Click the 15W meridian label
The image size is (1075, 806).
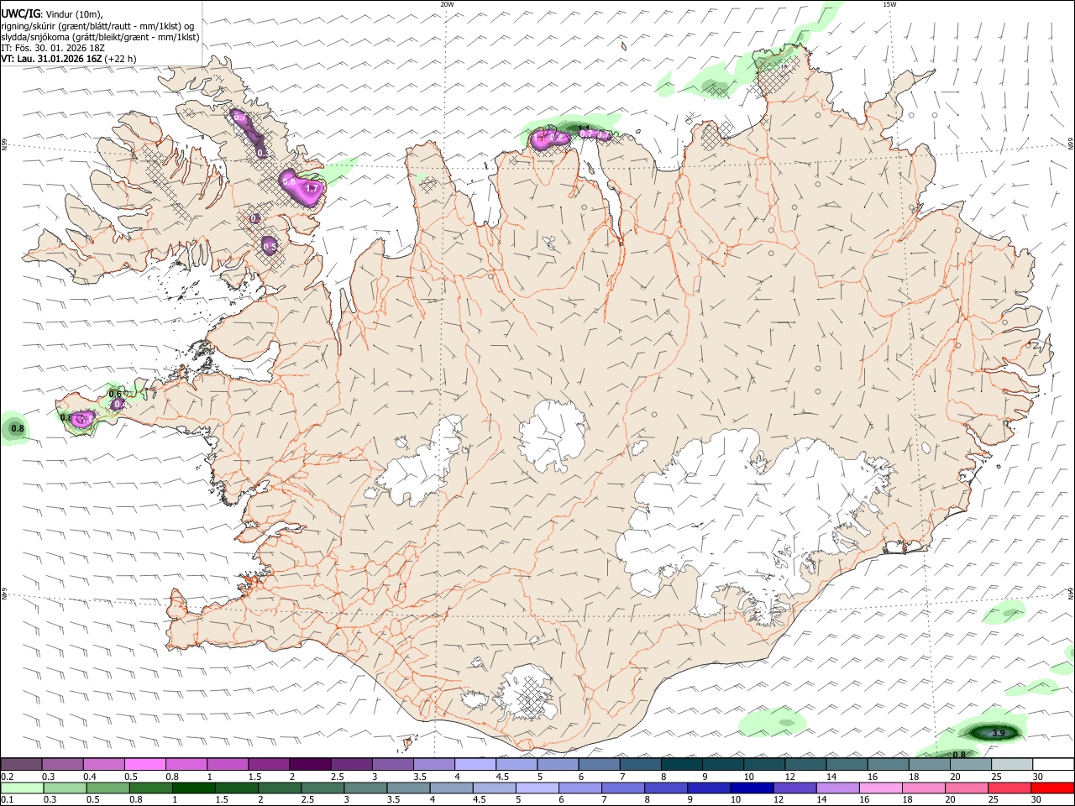pyautogui.click(x=889, y=4)
